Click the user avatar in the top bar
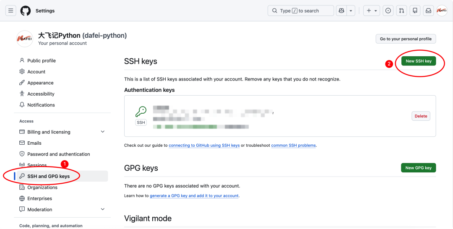The width and height of the screenshot is (453, 229). coord(442,10)
